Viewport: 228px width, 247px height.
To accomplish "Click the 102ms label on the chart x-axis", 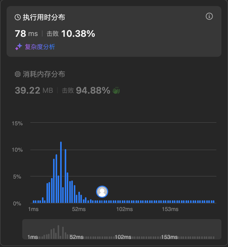I will 125,209.
